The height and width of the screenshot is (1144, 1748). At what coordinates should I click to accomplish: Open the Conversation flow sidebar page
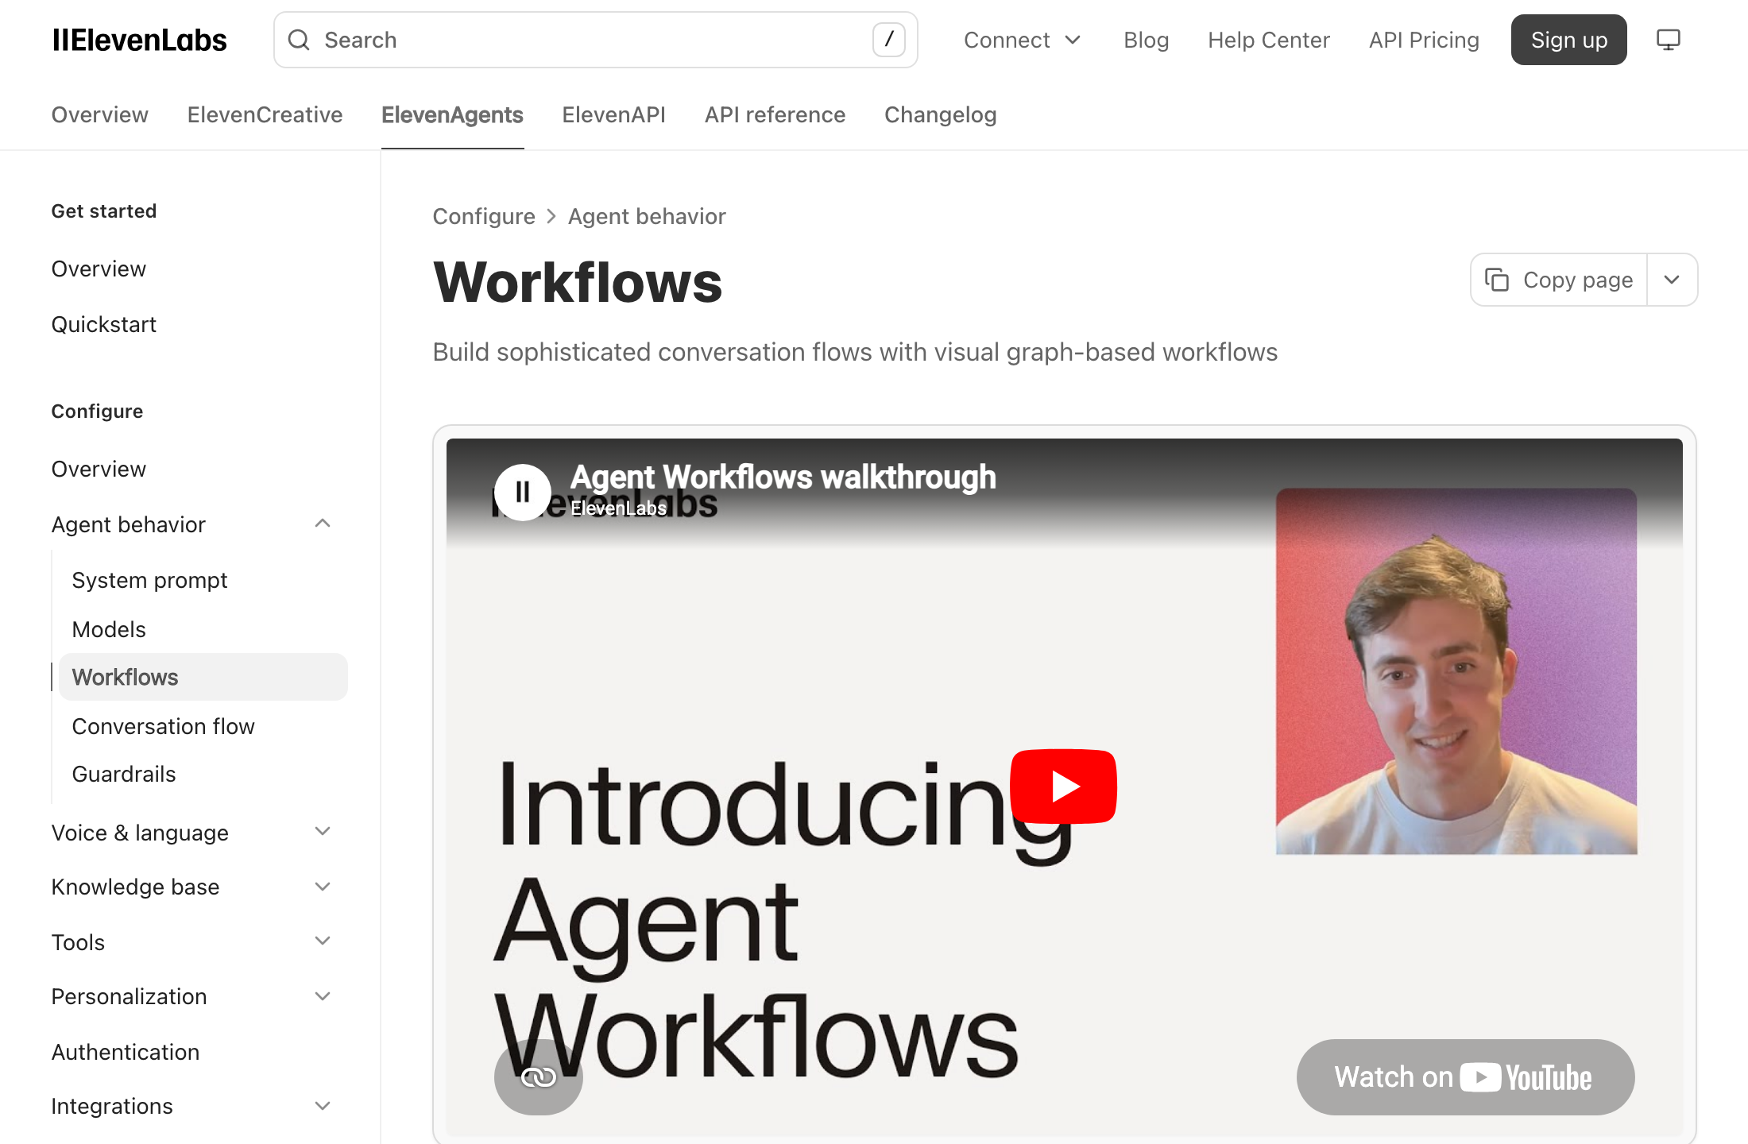click(x=163, y=726)
